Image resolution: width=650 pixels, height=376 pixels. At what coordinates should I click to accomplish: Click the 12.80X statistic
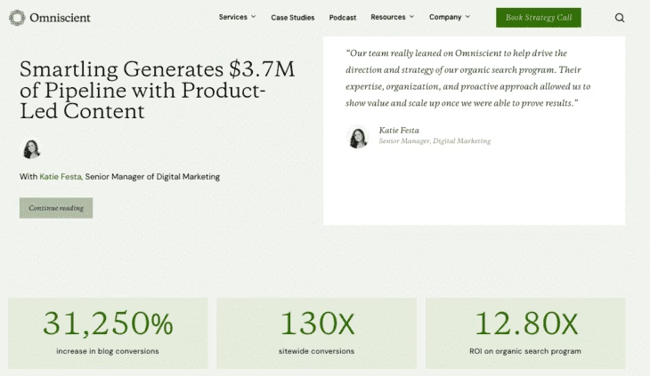(525, 323)
